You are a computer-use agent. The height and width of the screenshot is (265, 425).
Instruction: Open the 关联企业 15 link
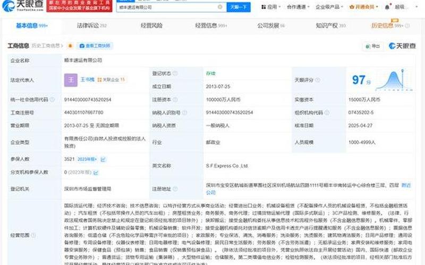point(111,79)
